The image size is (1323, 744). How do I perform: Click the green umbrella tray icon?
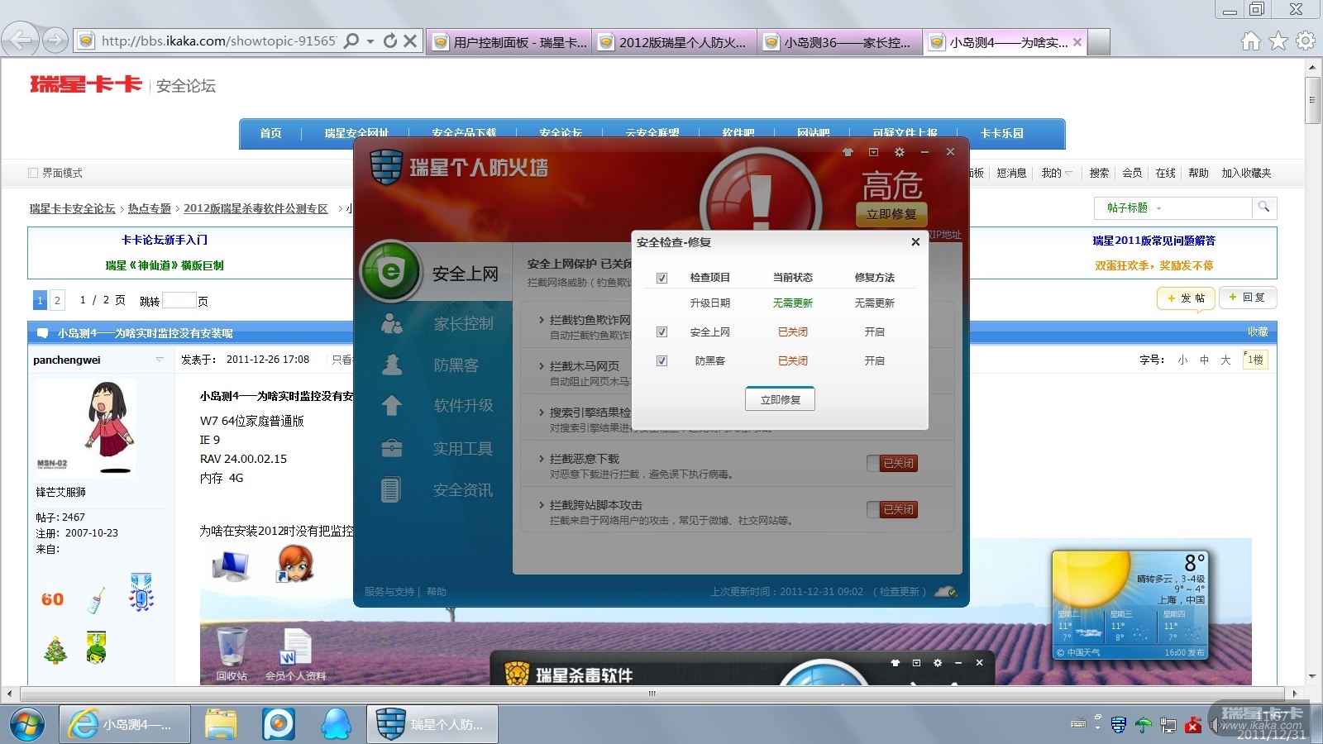point(1144,725)
